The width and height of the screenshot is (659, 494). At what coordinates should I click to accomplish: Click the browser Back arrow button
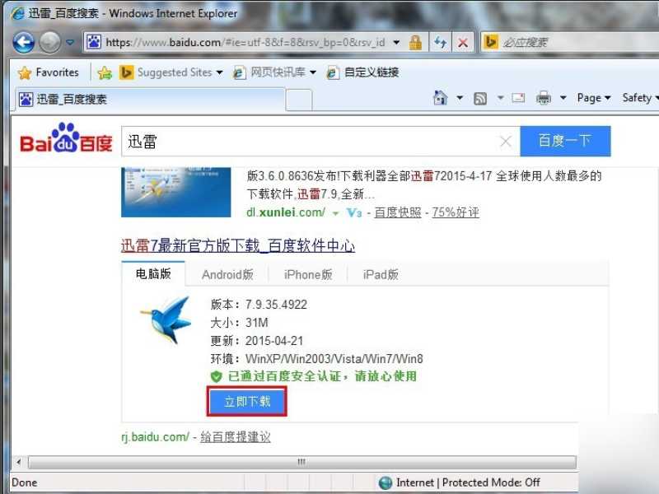23,42
